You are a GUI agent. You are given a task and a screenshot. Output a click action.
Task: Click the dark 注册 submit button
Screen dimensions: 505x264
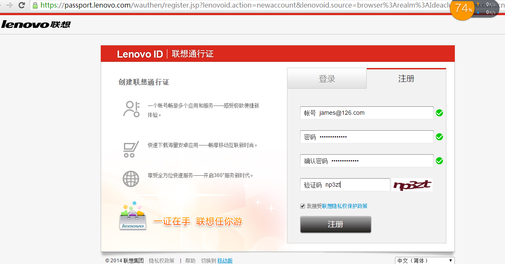click(336, 224)
